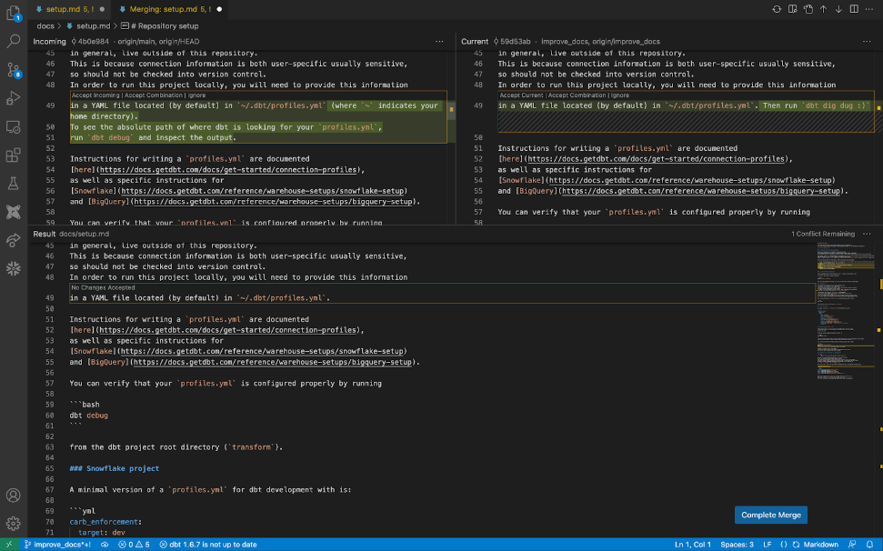
Task: Click the Repository setup breadcrumb symbol
Action: click(160, 25)
